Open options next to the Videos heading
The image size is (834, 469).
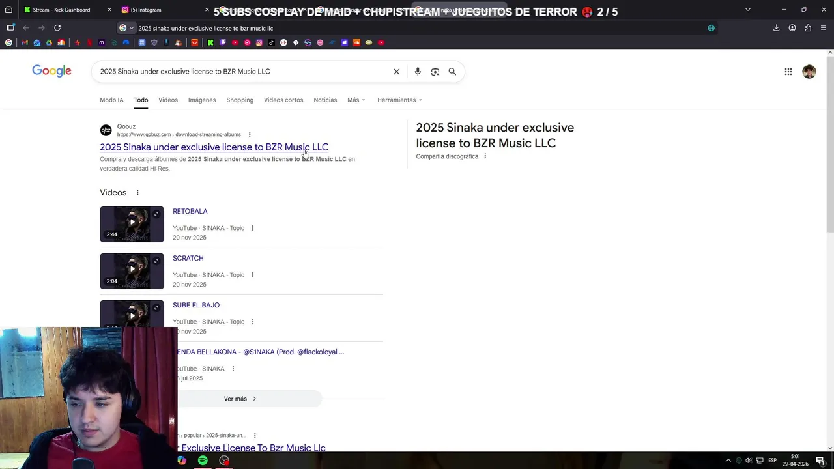(x=137, y=193)
